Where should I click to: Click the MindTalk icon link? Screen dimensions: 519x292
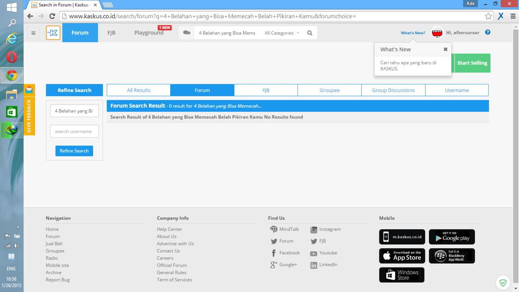tap(274, 230)
